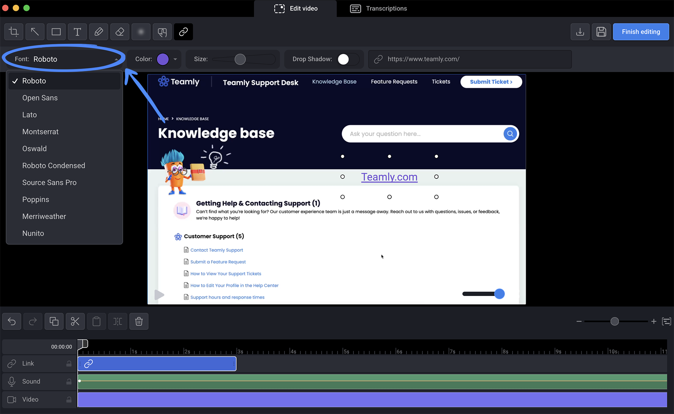Choose Lato from the font list

click(64, 115)
